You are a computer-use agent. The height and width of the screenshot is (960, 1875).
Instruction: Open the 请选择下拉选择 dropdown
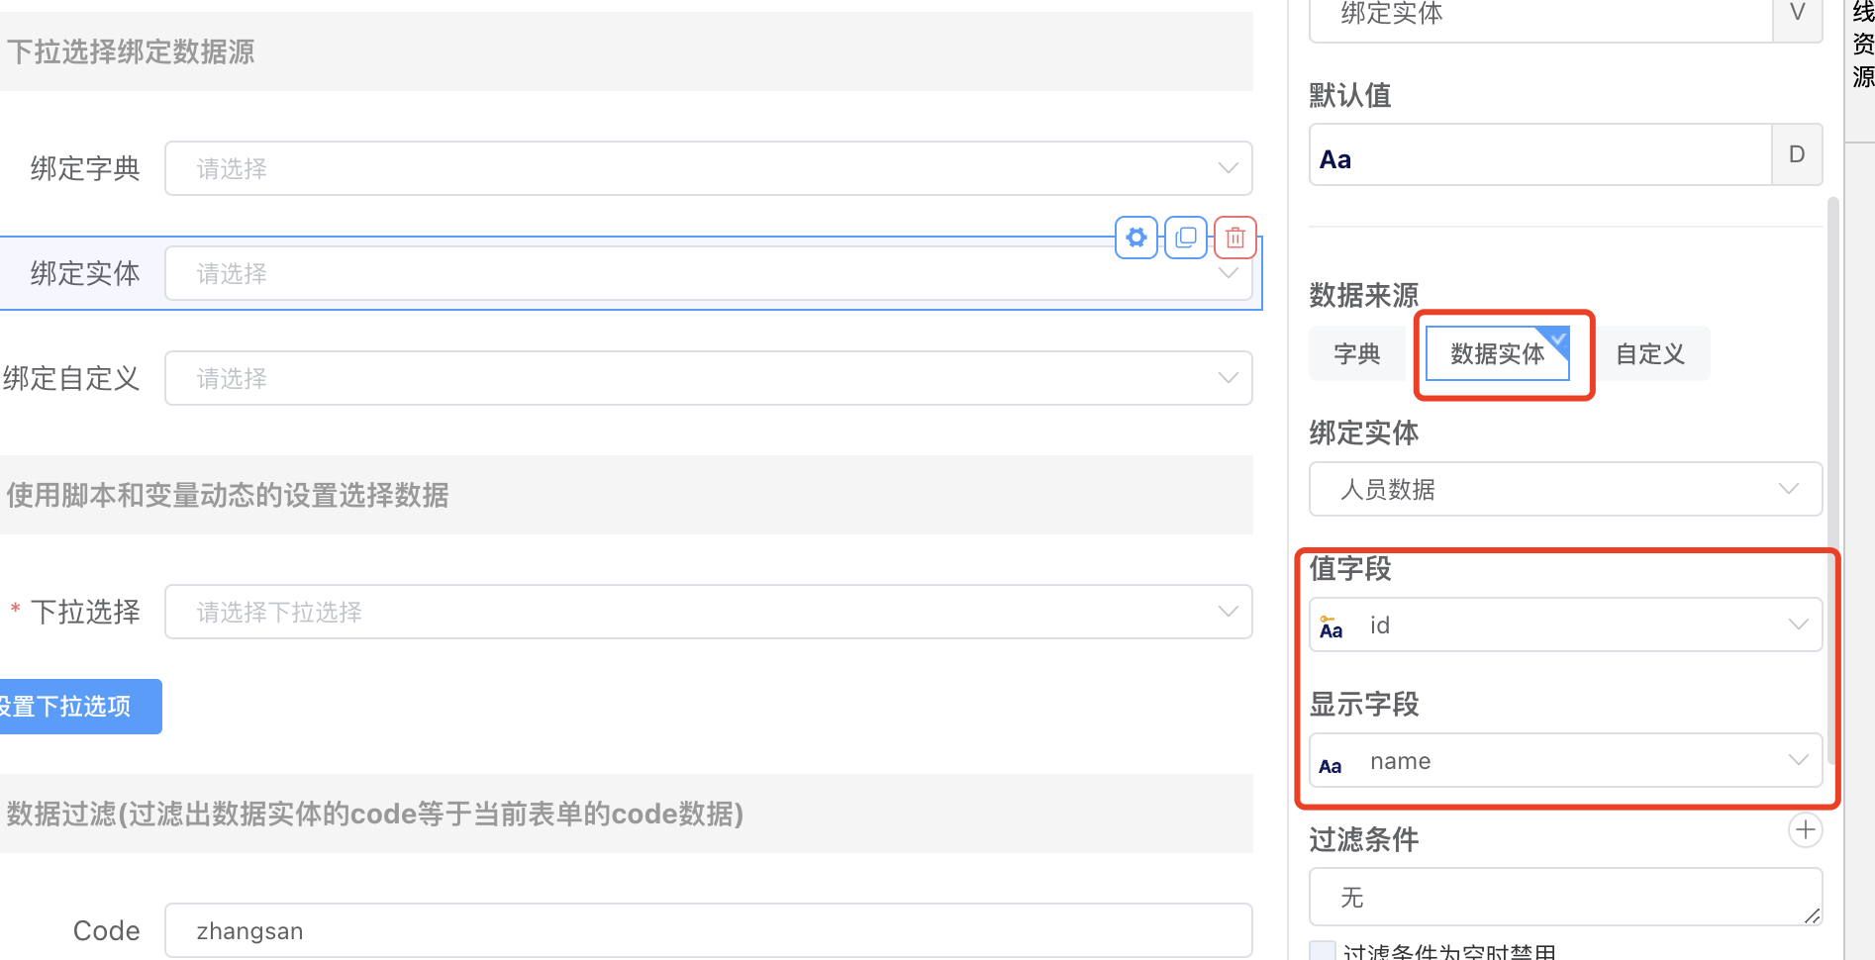[708, 612]
